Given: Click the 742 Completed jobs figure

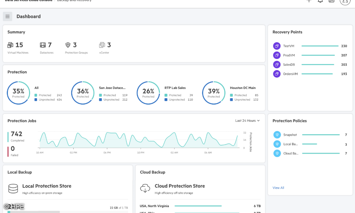Looking at the screenshot, I should coord(17,134).
